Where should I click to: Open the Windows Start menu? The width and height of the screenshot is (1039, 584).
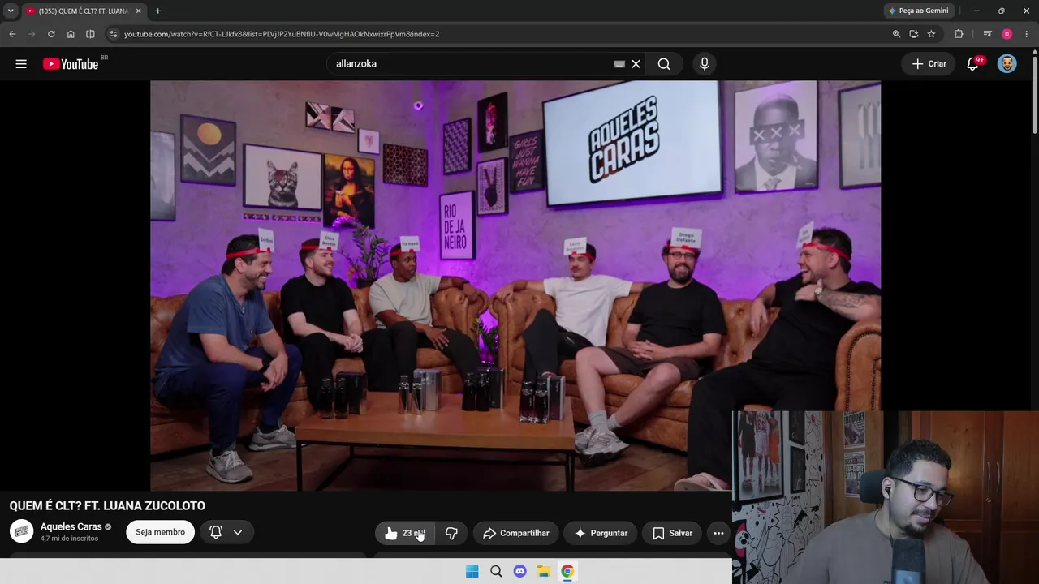click(472, 571)
